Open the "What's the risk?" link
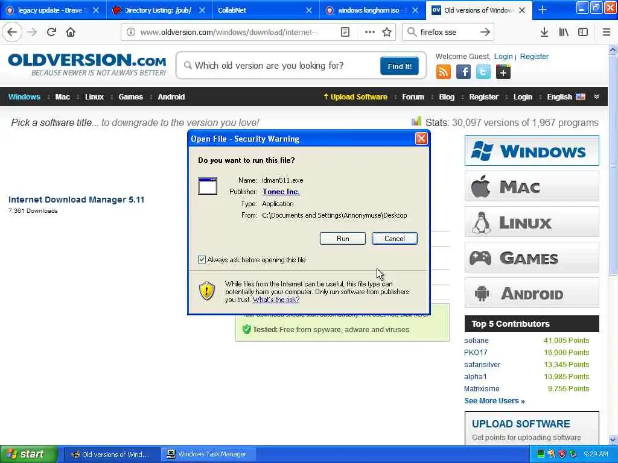Image resolution: width=618 pixels, height=463 pixels. click(x=276, y=300)
